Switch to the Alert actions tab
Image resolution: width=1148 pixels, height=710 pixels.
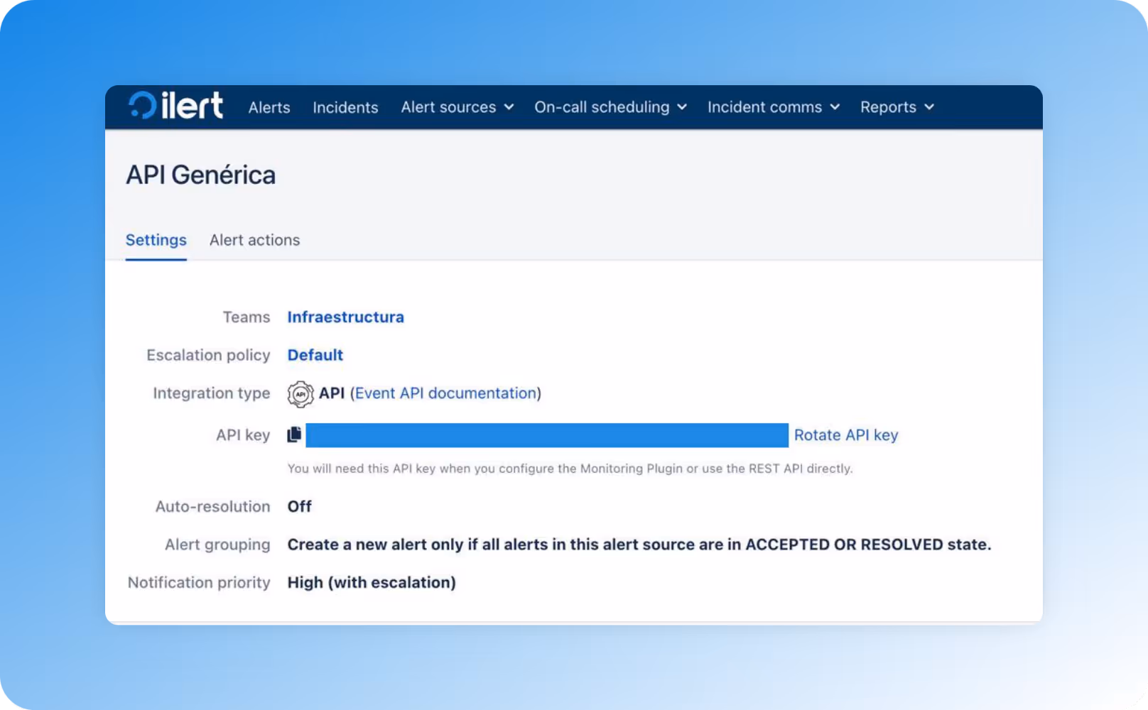point(254,240)
